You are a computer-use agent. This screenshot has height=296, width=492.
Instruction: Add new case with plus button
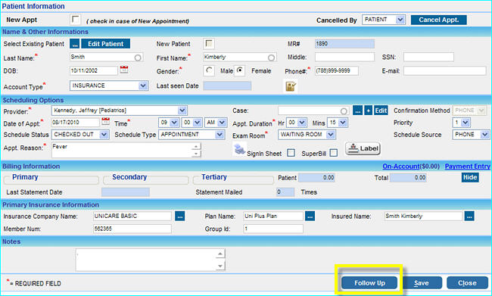369,111
